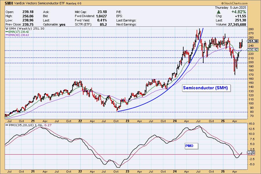This screenshot has height=174, width=261.
Task: Click the Last Earnings: label
Action: (126, 20)
